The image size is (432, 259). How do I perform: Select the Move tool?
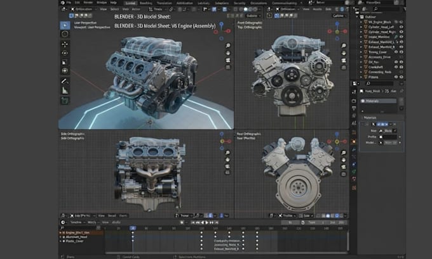click(65, 44)
